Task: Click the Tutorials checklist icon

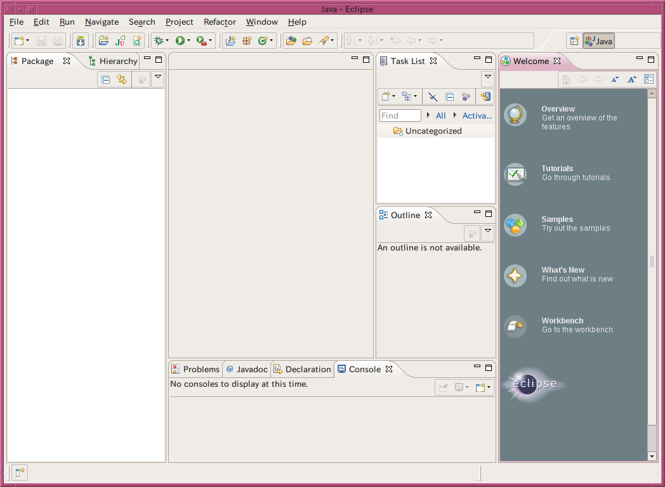Action: pos(515,174)
